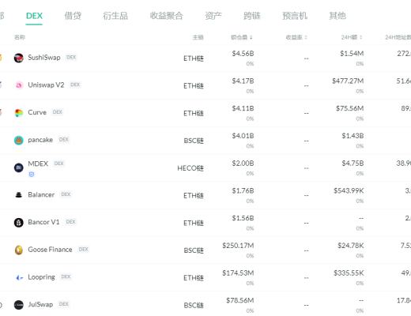The image size is (411, 316).
Task: Open the Balancer project link
Action: (x=41, y=194)
